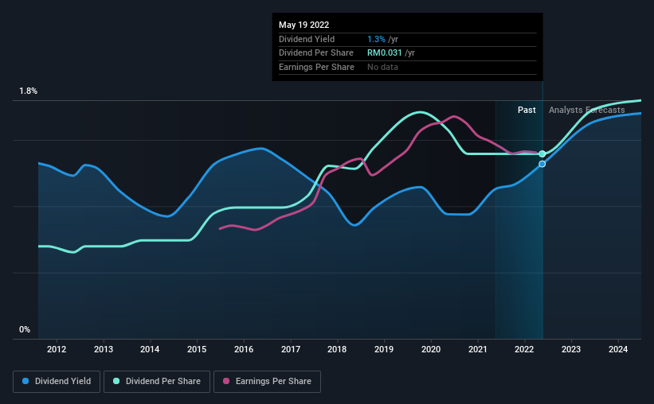The width and height of the screenshot is (654, 404).
Task: Click the 2018 x-axis label
Action: (337, 349)
